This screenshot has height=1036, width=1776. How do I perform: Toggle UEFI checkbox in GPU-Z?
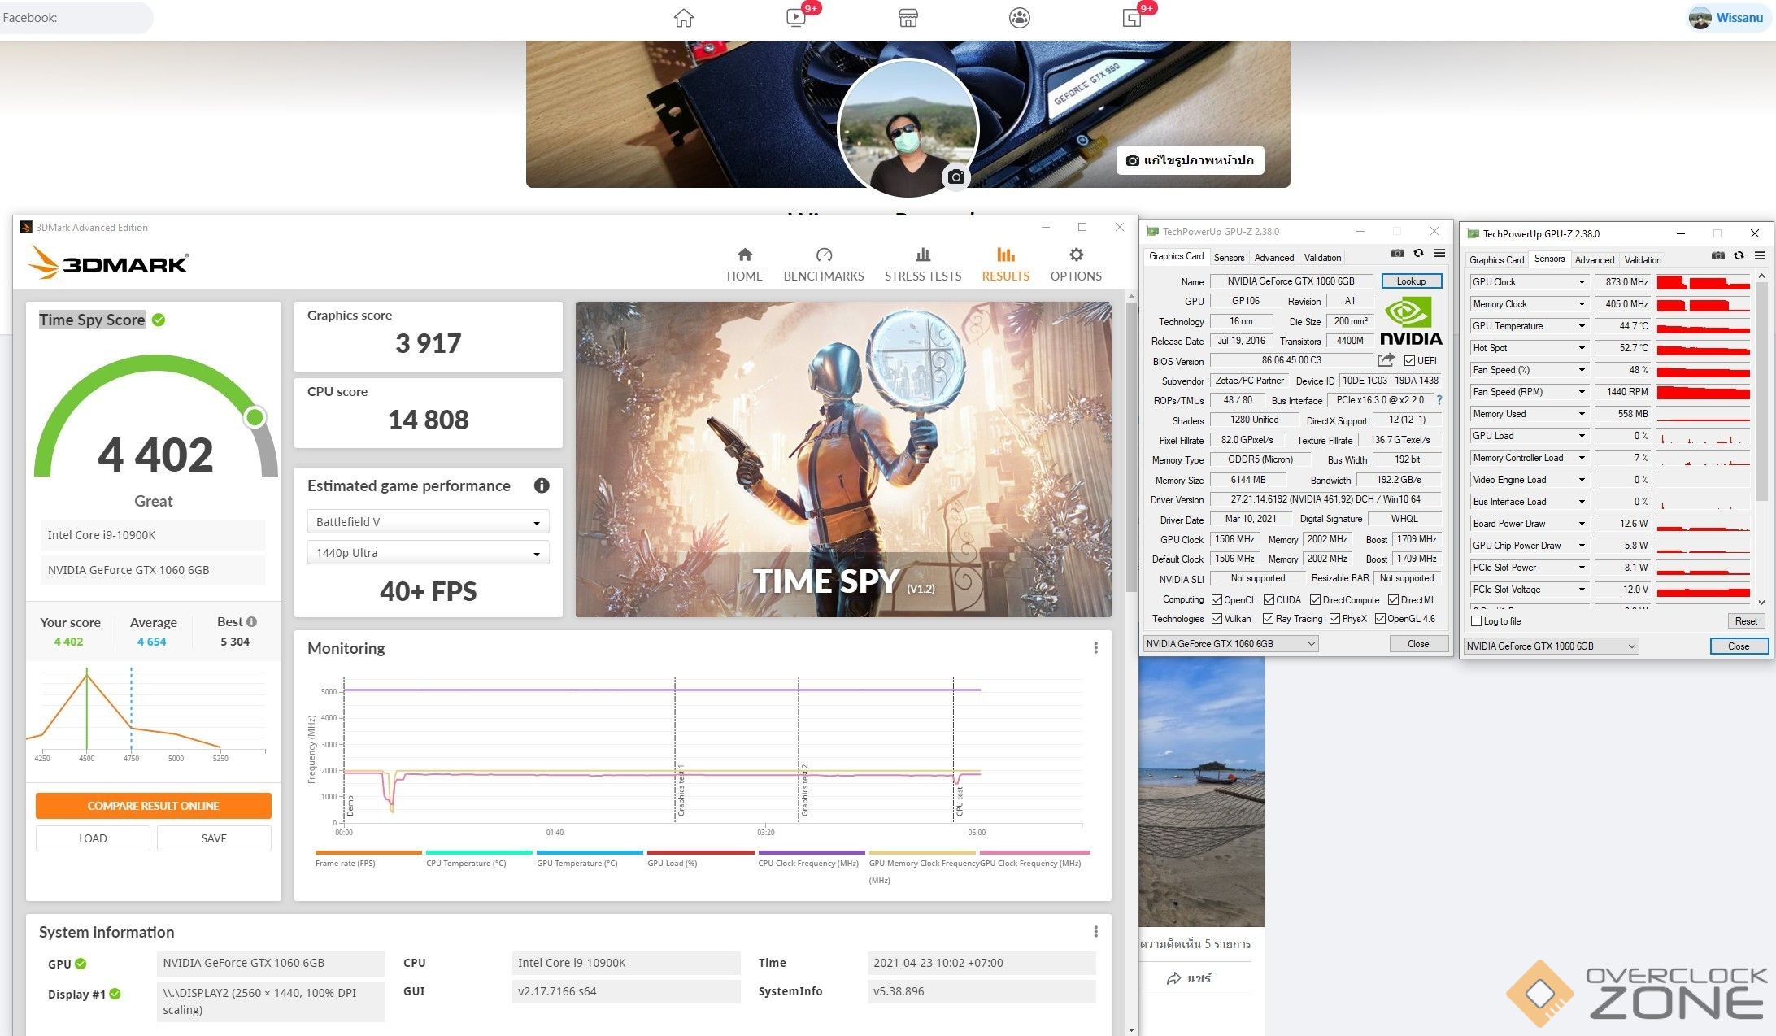1409,361
